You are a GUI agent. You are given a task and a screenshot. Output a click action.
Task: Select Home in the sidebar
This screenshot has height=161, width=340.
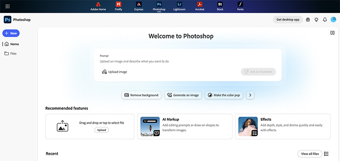[12, 44]
